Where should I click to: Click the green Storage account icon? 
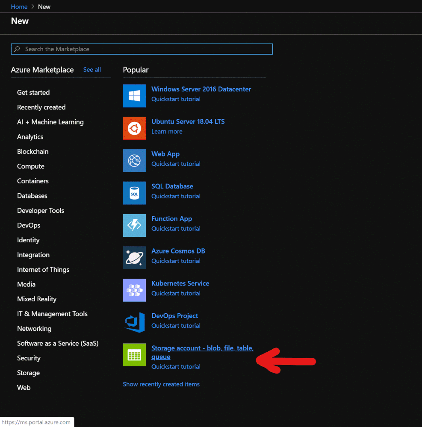tap(134, 355)
